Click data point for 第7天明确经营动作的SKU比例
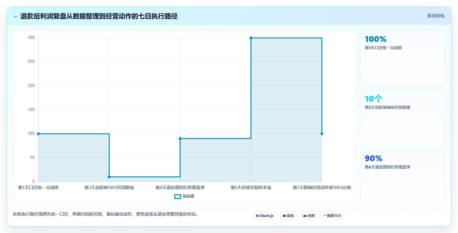Image resolution: width=458 pixels, height=233 pixels. [x=322, y=134]
